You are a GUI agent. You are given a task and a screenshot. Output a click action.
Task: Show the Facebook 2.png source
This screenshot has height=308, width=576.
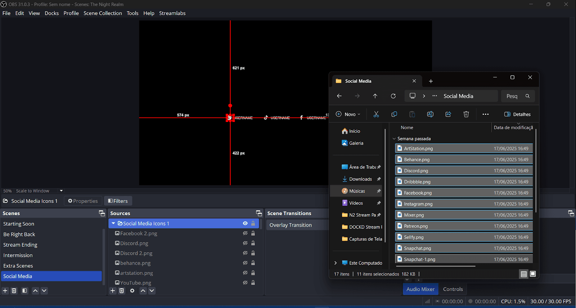click(245, 233)
